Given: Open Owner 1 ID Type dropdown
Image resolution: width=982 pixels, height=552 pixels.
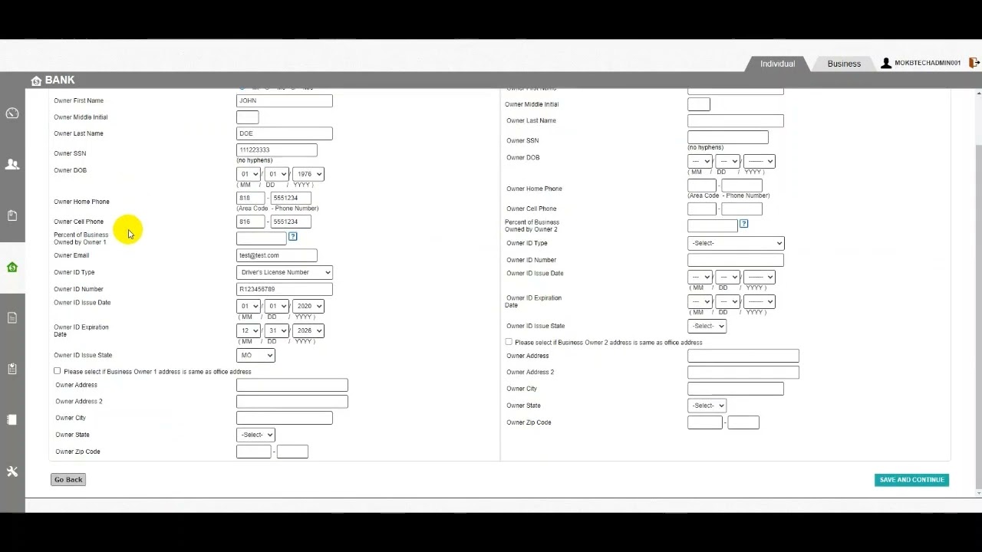Looking at the screenshot, I should (285, 272).
